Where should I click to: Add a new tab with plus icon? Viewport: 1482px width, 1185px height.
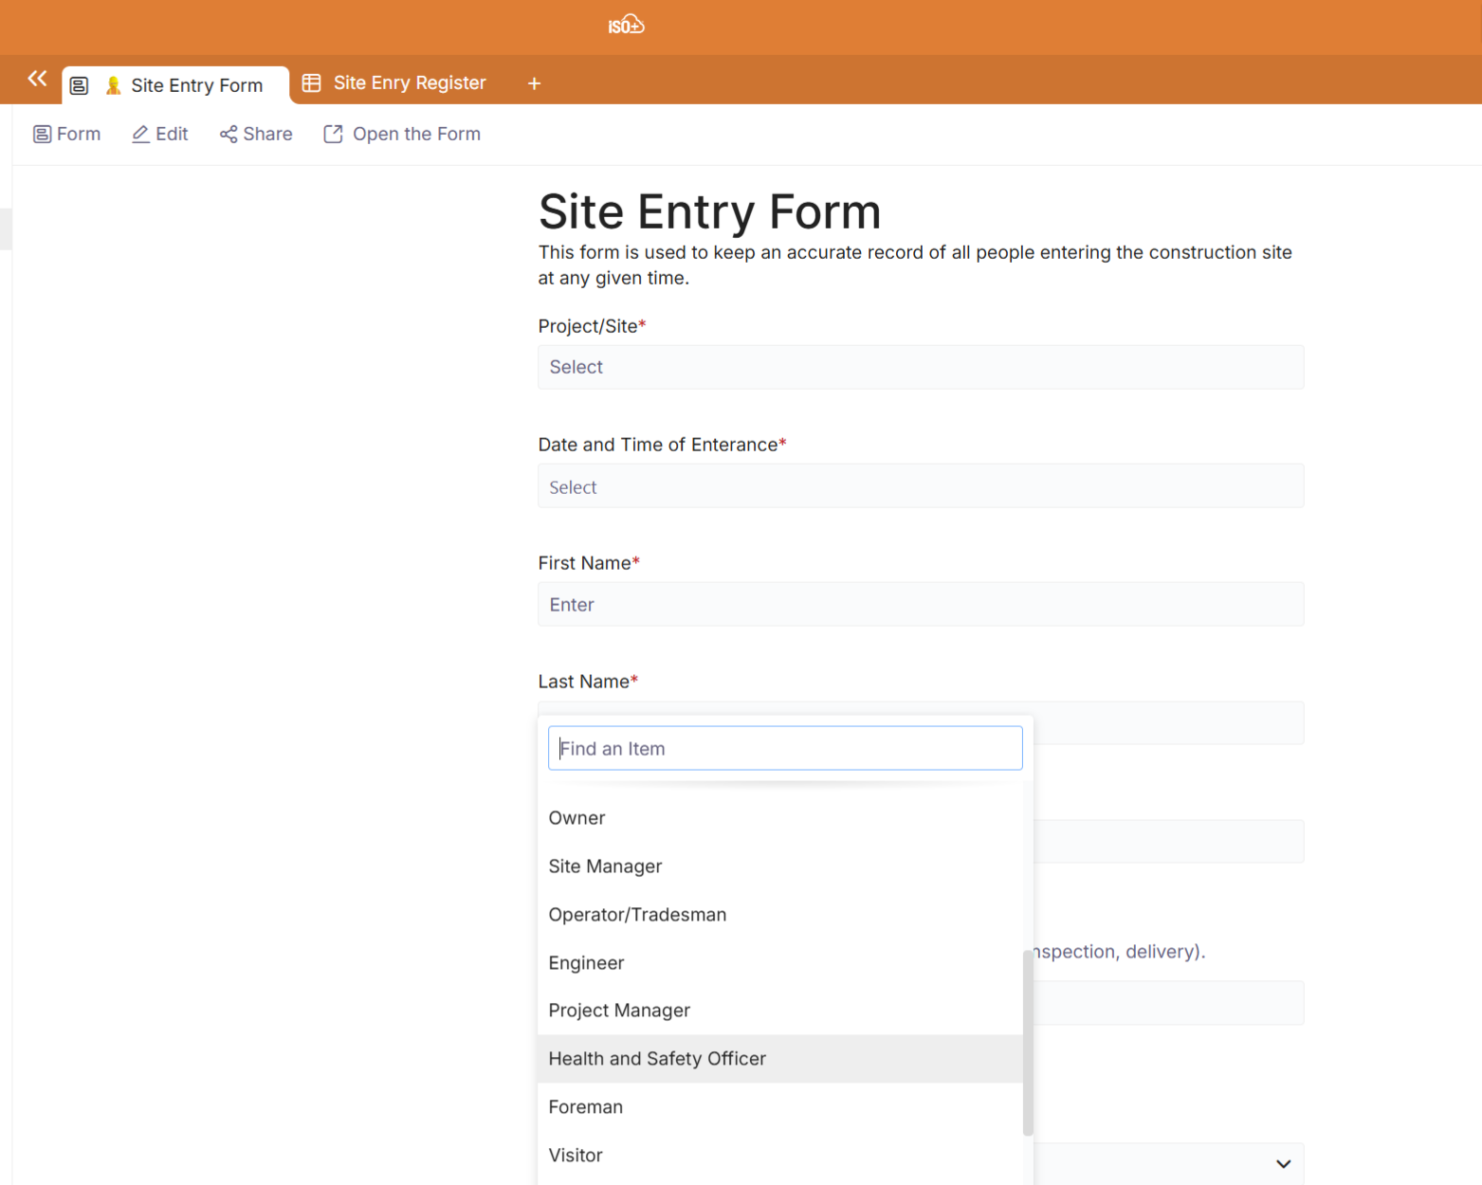pos(534,83)
